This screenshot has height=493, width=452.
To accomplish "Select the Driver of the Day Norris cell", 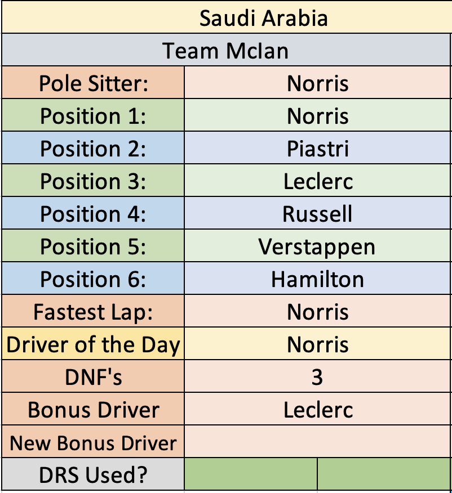I will [x=317, y=344].
